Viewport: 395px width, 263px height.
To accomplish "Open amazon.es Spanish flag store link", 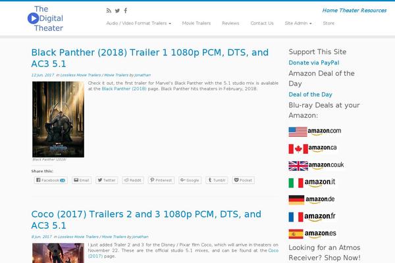I will [x=312, y=234].
